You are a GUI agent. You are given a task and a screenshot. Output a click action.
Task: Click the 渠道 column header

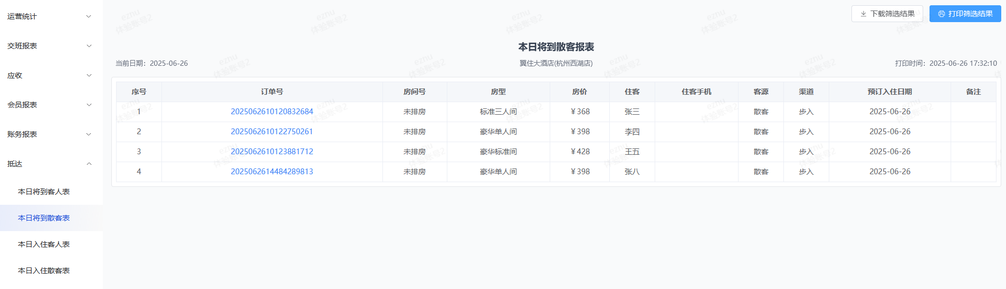(x=806, y=92)
